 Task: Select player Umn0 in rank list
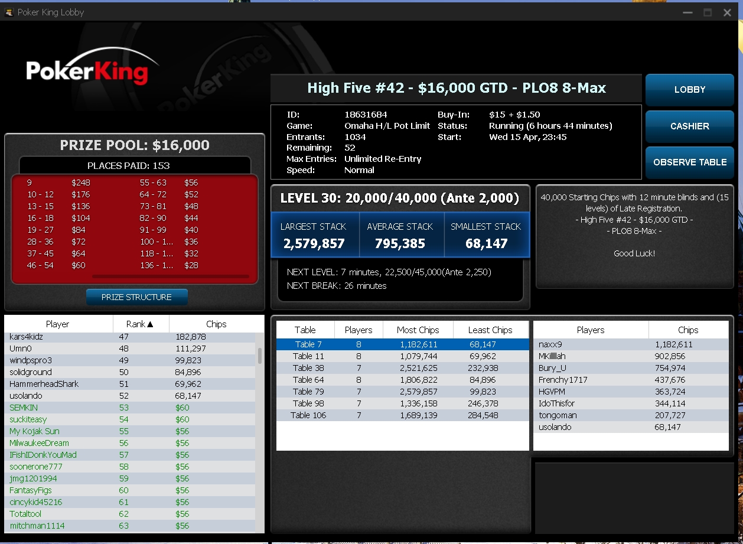tap(130, 348)
